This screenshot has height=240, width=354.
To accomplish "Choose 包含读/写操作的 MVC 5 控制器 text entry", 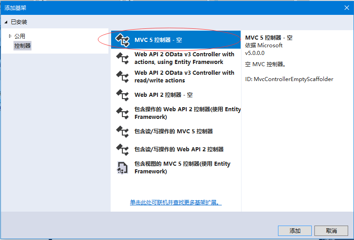I will (x=174, y=131).
